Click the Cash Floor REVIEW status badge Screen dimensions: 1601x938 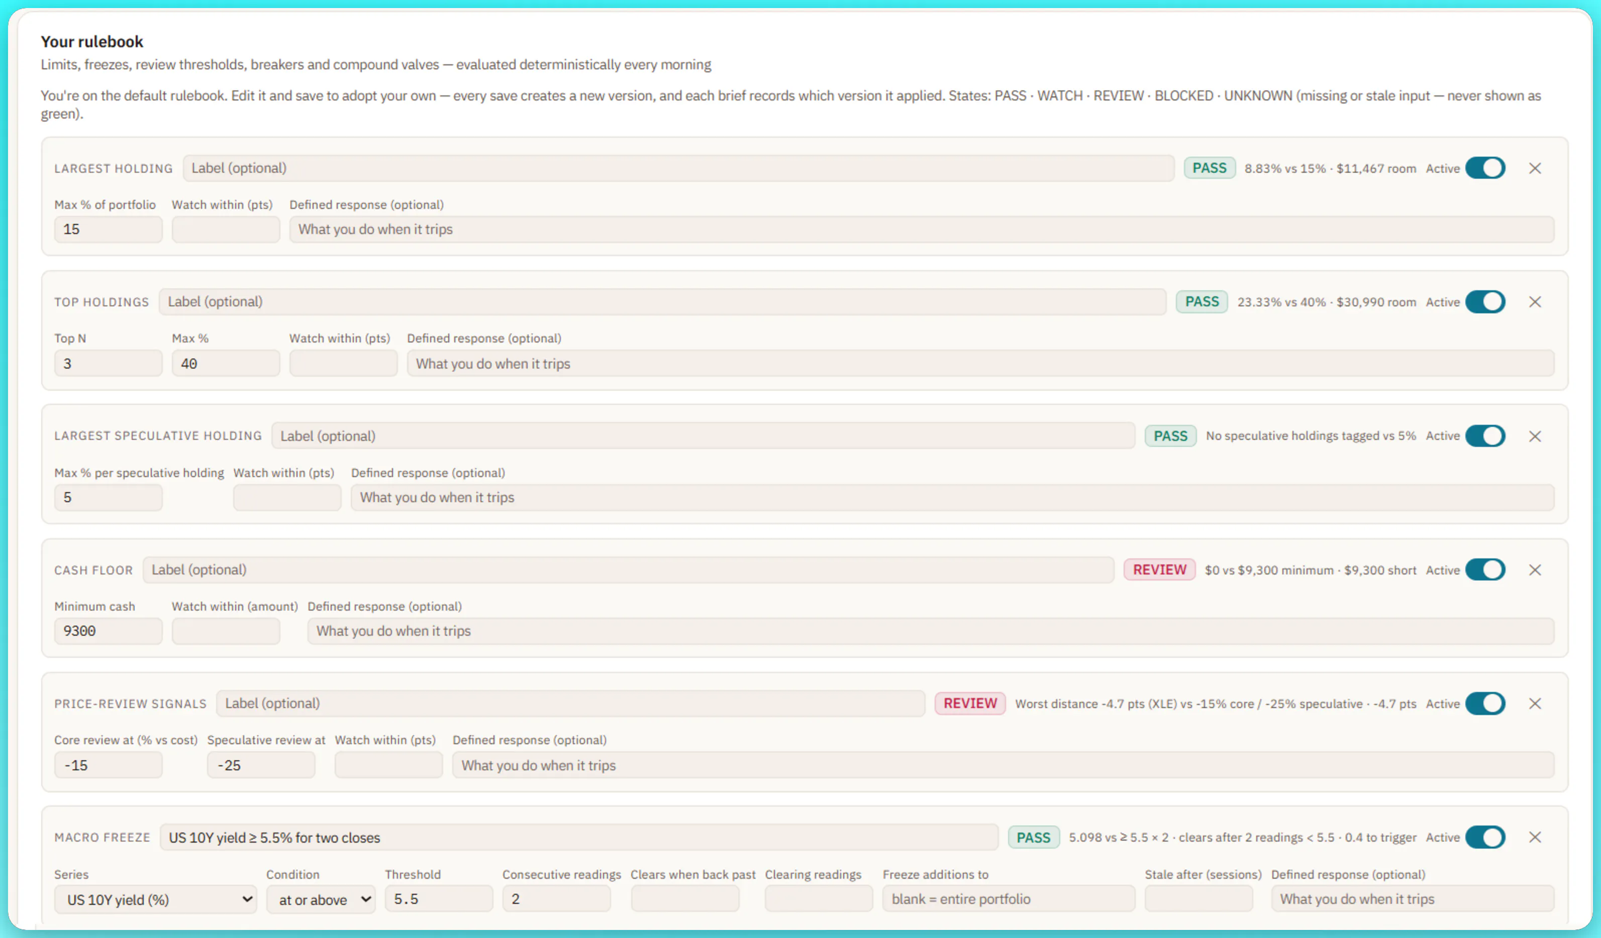pyautogui.click(x=1159, y=570)
